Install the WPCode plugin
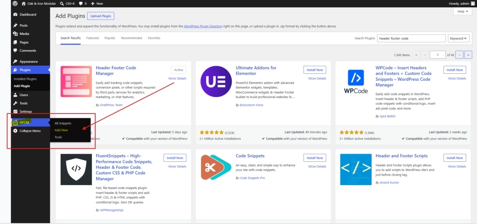The height and width of the screenshot is (224, 477). tap(454, 70)
